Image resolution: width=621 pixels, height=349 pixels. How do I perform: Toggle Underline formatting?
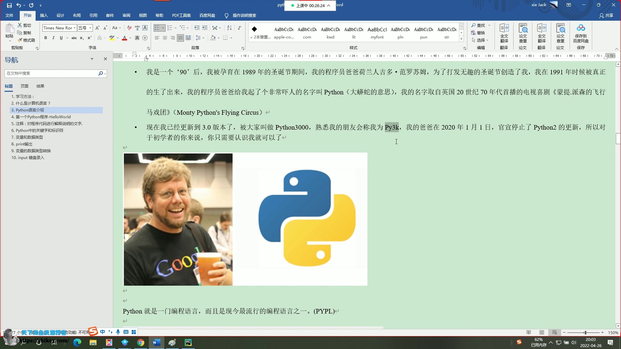61,38
